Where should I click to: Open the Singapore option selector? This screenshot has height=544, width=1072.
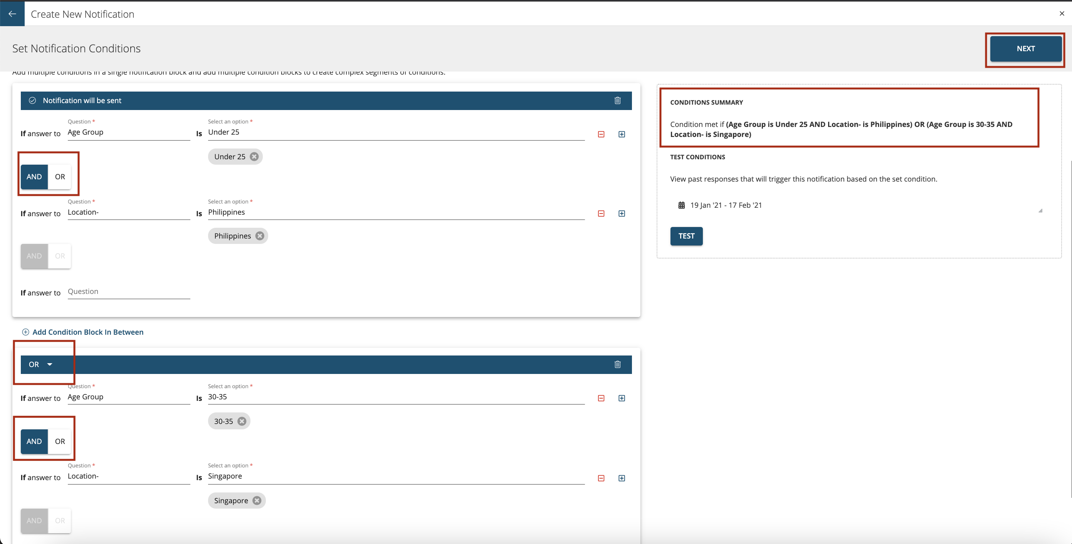tap(396, 477)
